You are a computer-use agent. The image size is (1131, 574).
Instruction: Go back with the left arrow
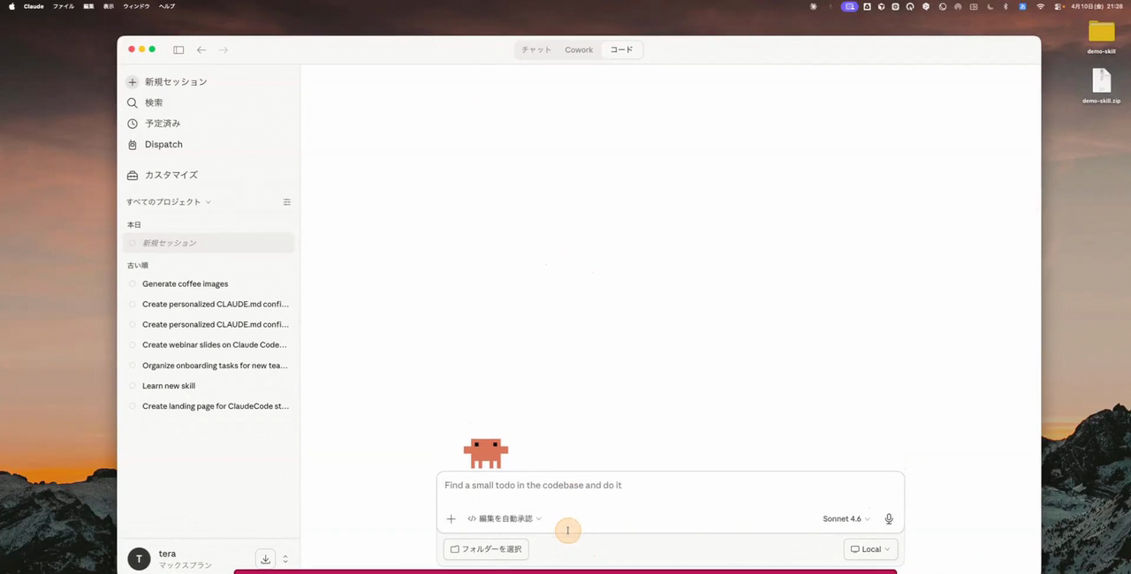pyautogui.click(x=201, y=50)
